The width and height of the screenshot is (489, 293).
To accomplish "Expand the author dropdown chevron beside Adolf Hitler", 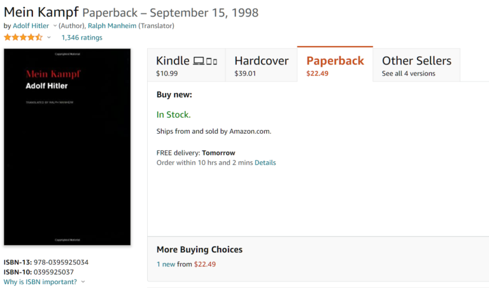I will 55,26.
